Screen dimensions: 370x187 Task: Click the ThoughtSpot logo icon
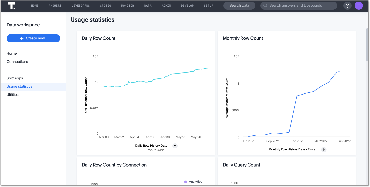point(12,5)
